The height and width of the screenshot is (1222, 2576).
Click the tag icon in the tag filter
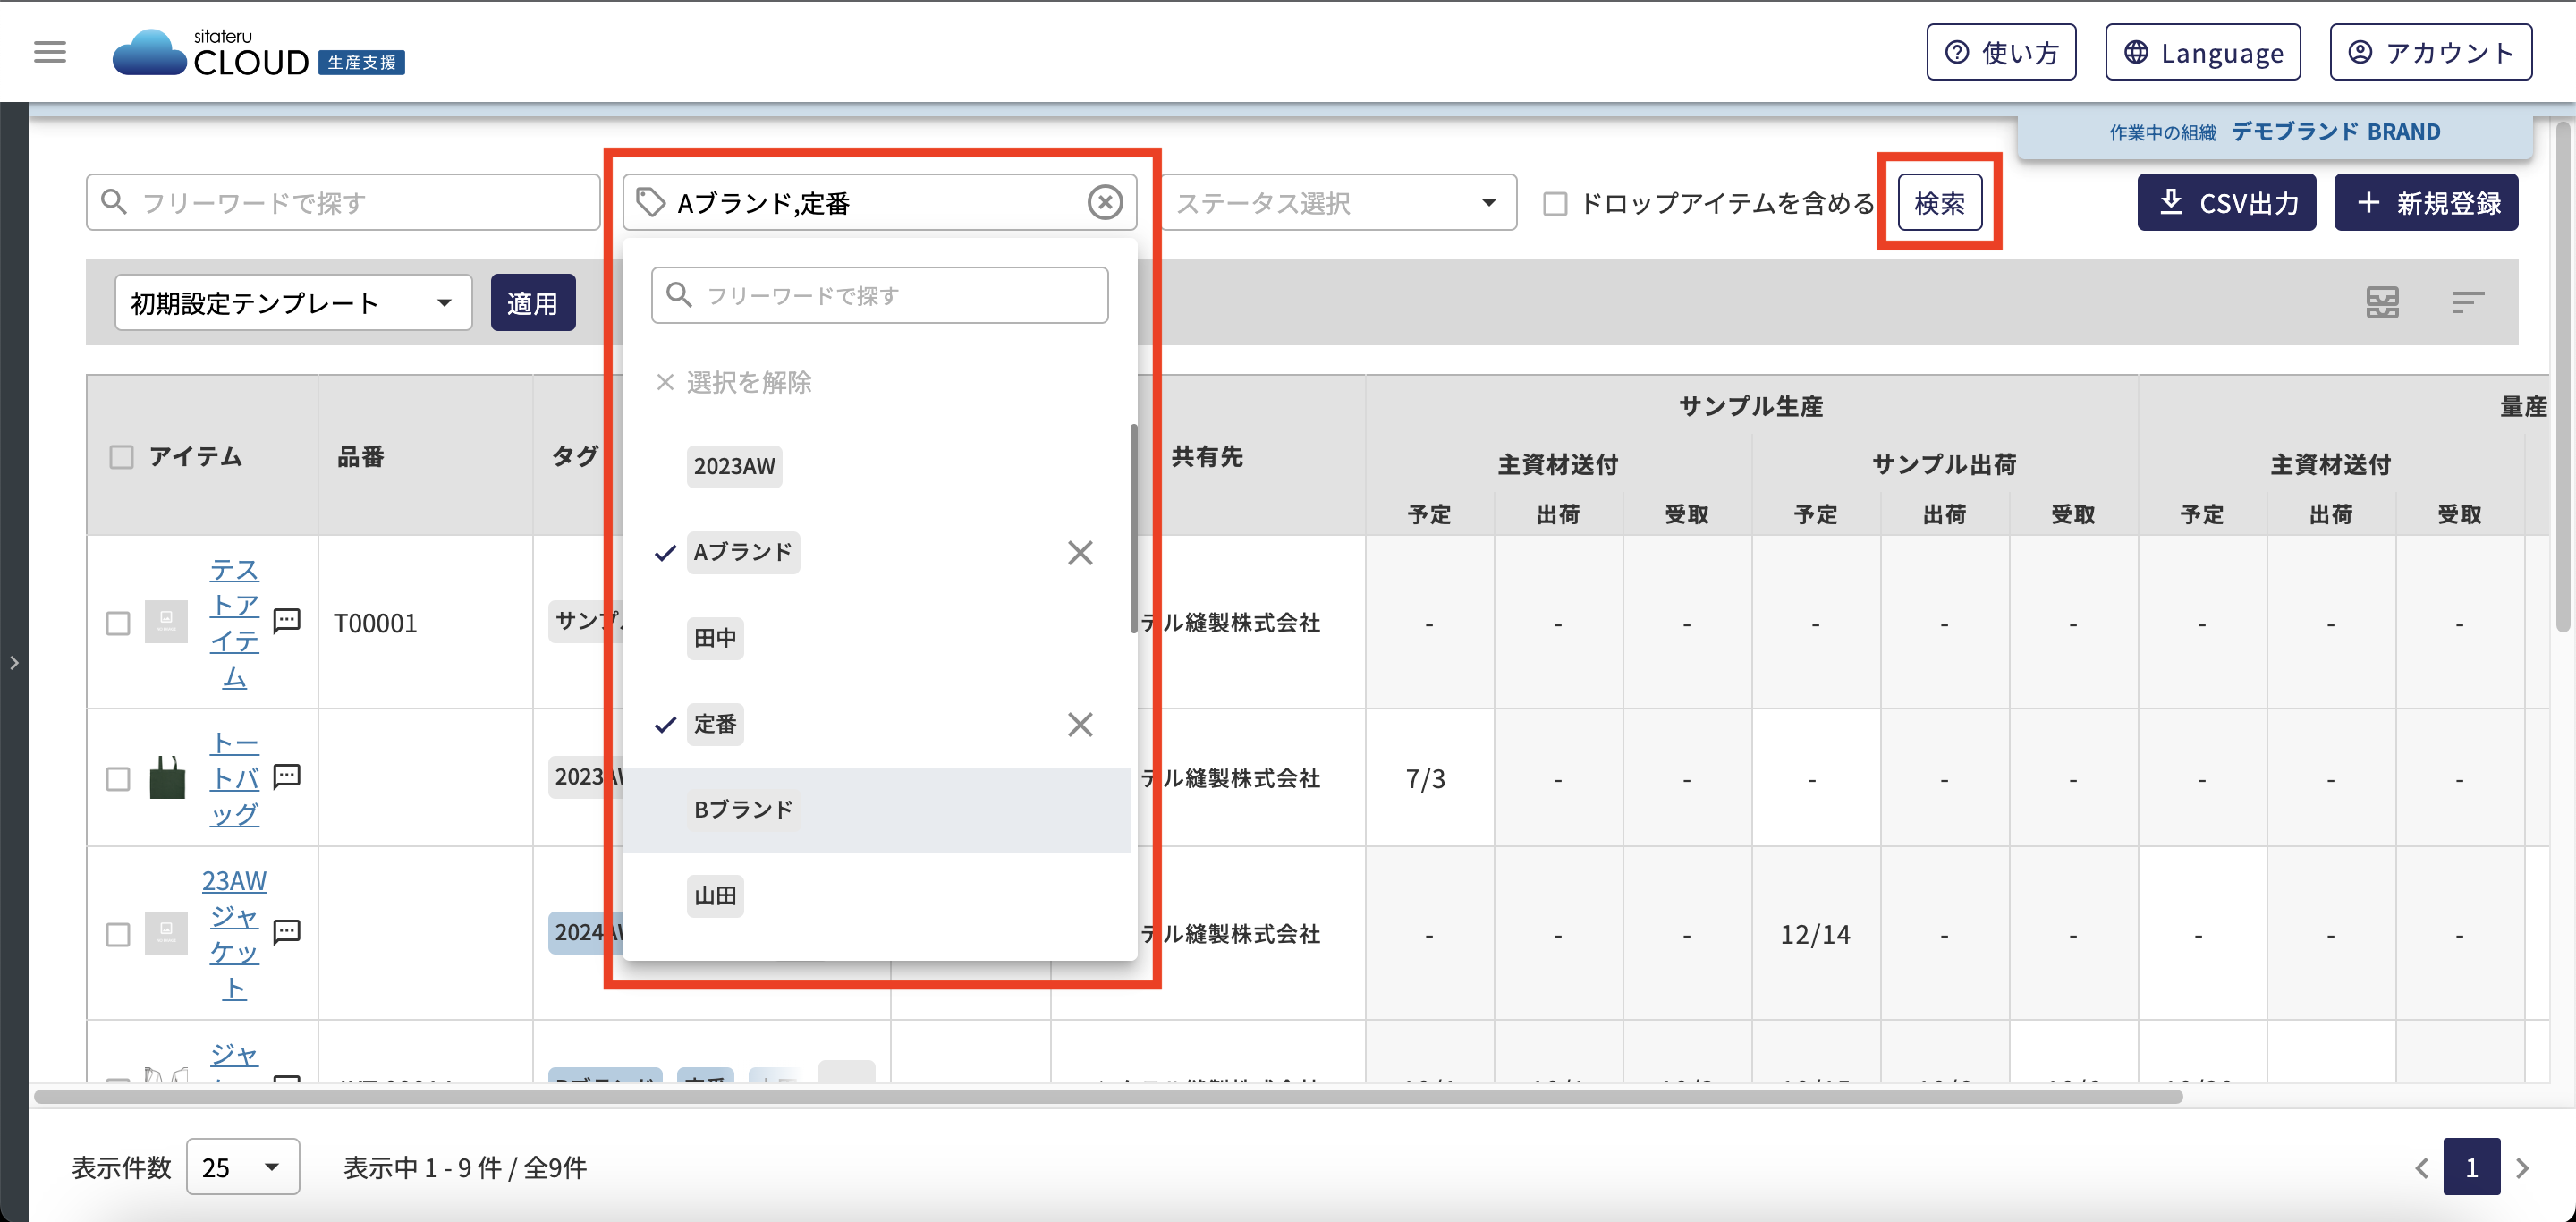click(651, 203)
